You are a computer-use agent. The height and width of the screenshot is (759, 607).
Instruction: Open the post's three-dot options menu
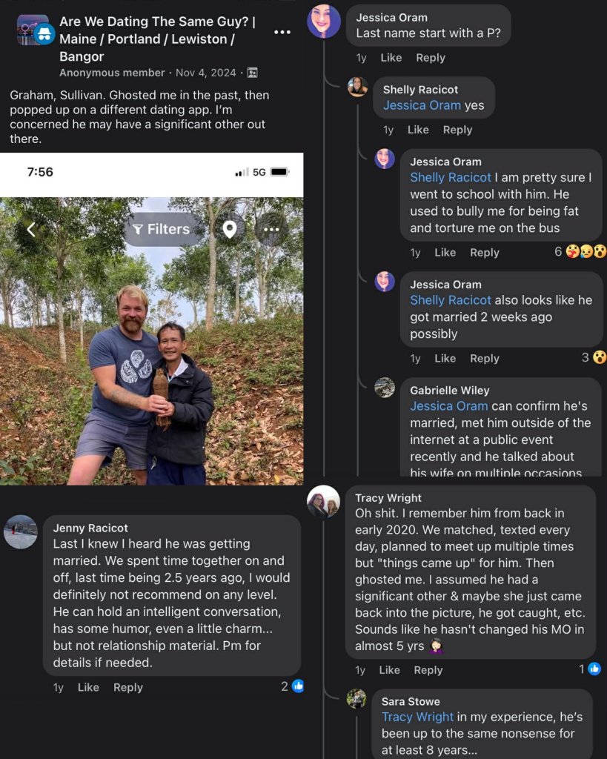(282, 33)
